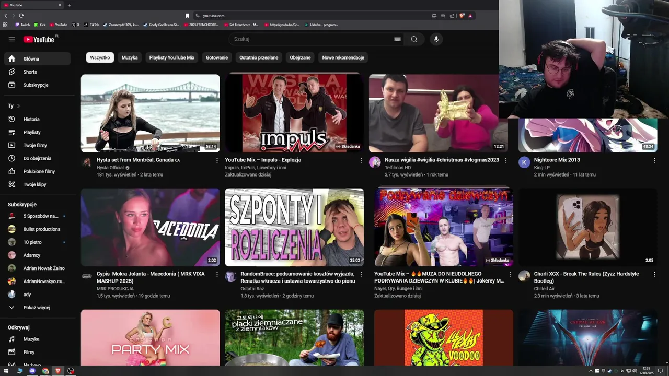Go to Główna home in the sidebar

click(x=37, y=59)
